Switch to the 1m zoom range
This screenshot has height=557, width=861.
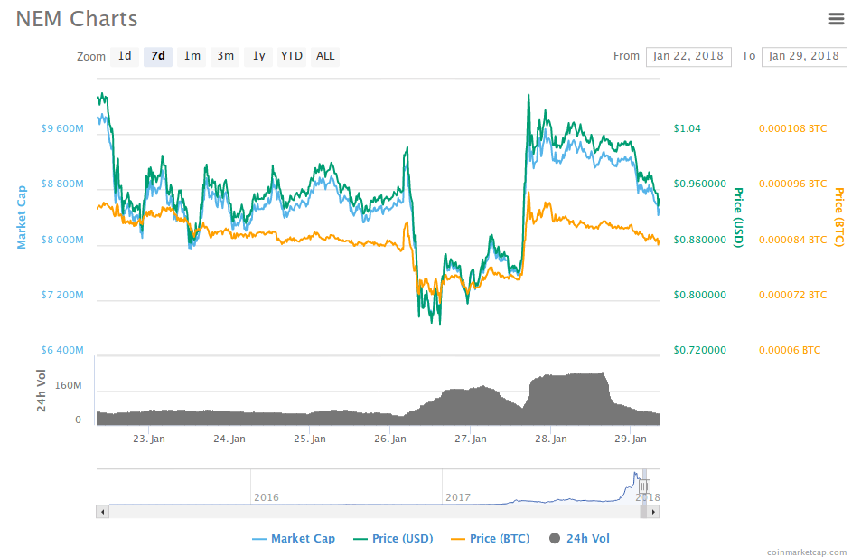191,56
